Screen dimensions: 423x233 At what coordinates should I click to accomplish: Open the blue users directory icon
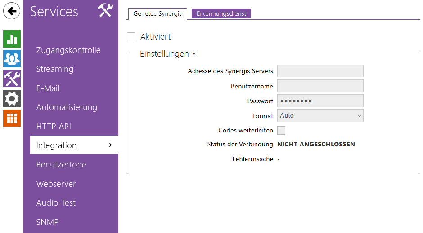[x=12, y=58]
